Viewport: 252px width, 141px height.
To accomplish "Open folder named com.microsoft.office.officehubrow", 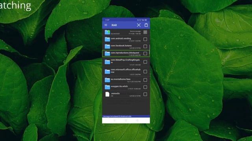I will (x=126, y=71).
